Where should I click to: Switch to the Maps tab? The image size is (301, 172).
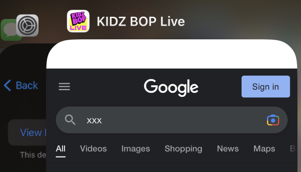[x=264, y=149]
